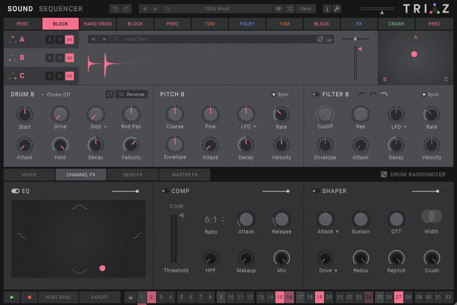Viewport: 457px width, 305px height.
Task: Click the info icon in top bar
Action: click(x=327, y=9)
